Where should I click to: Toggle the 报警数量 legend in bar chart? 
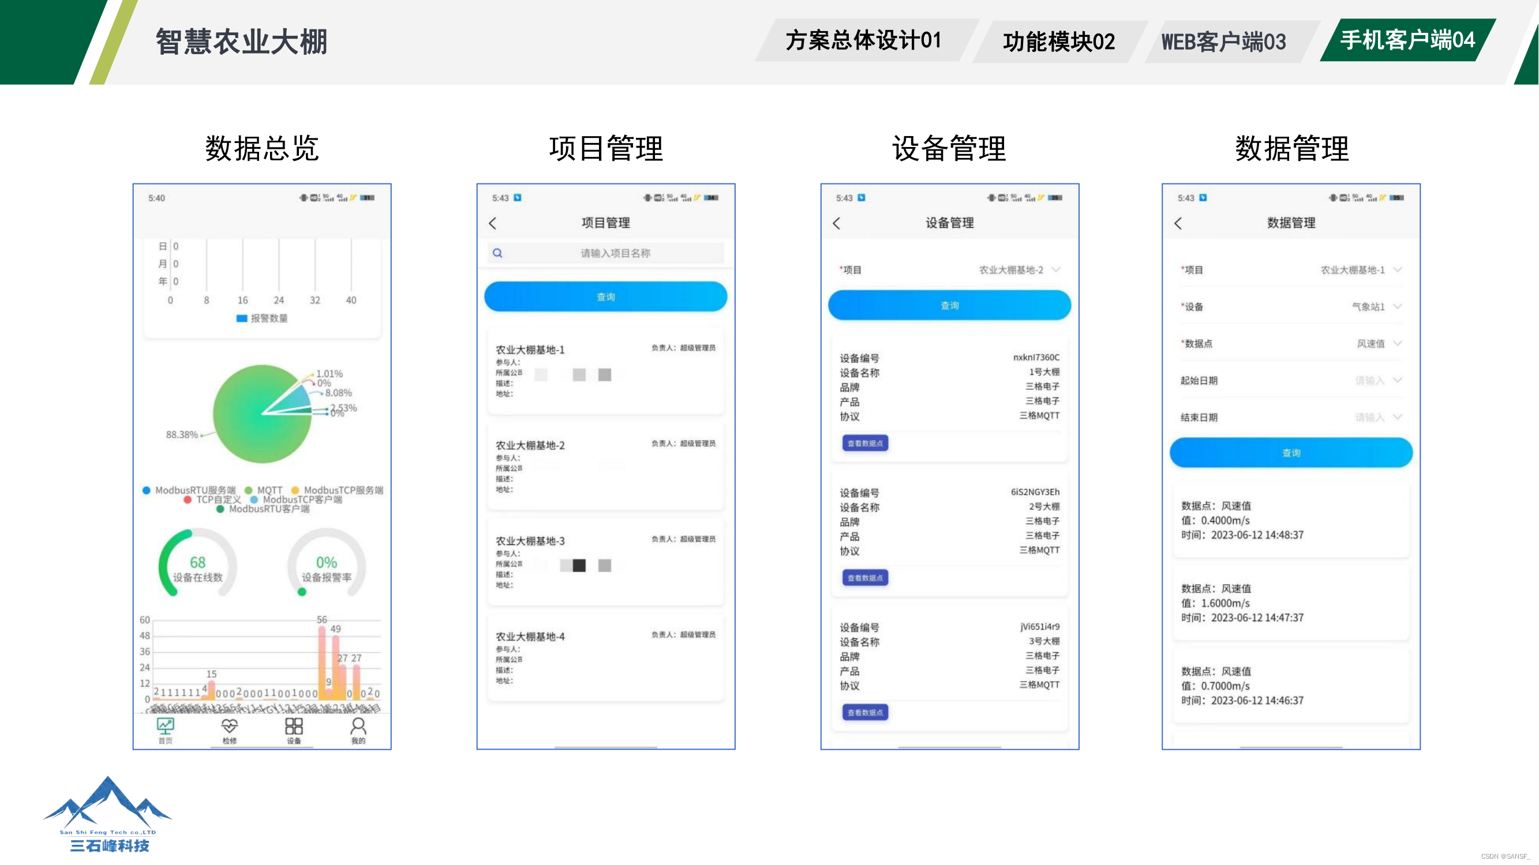261,318
